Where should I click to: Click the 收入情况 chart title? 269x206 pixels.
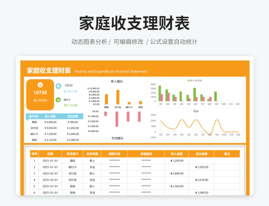(117, 81)
